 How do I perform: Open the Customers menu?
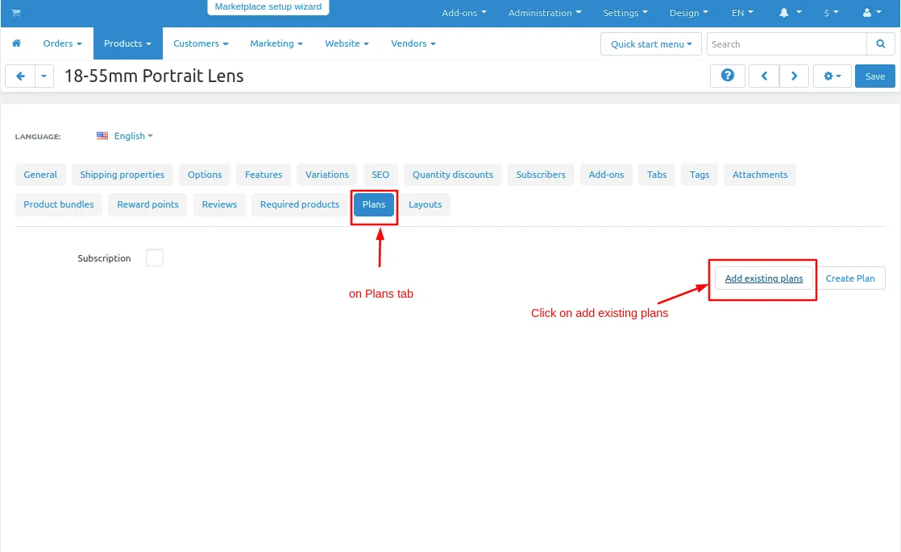pos(201,43)
